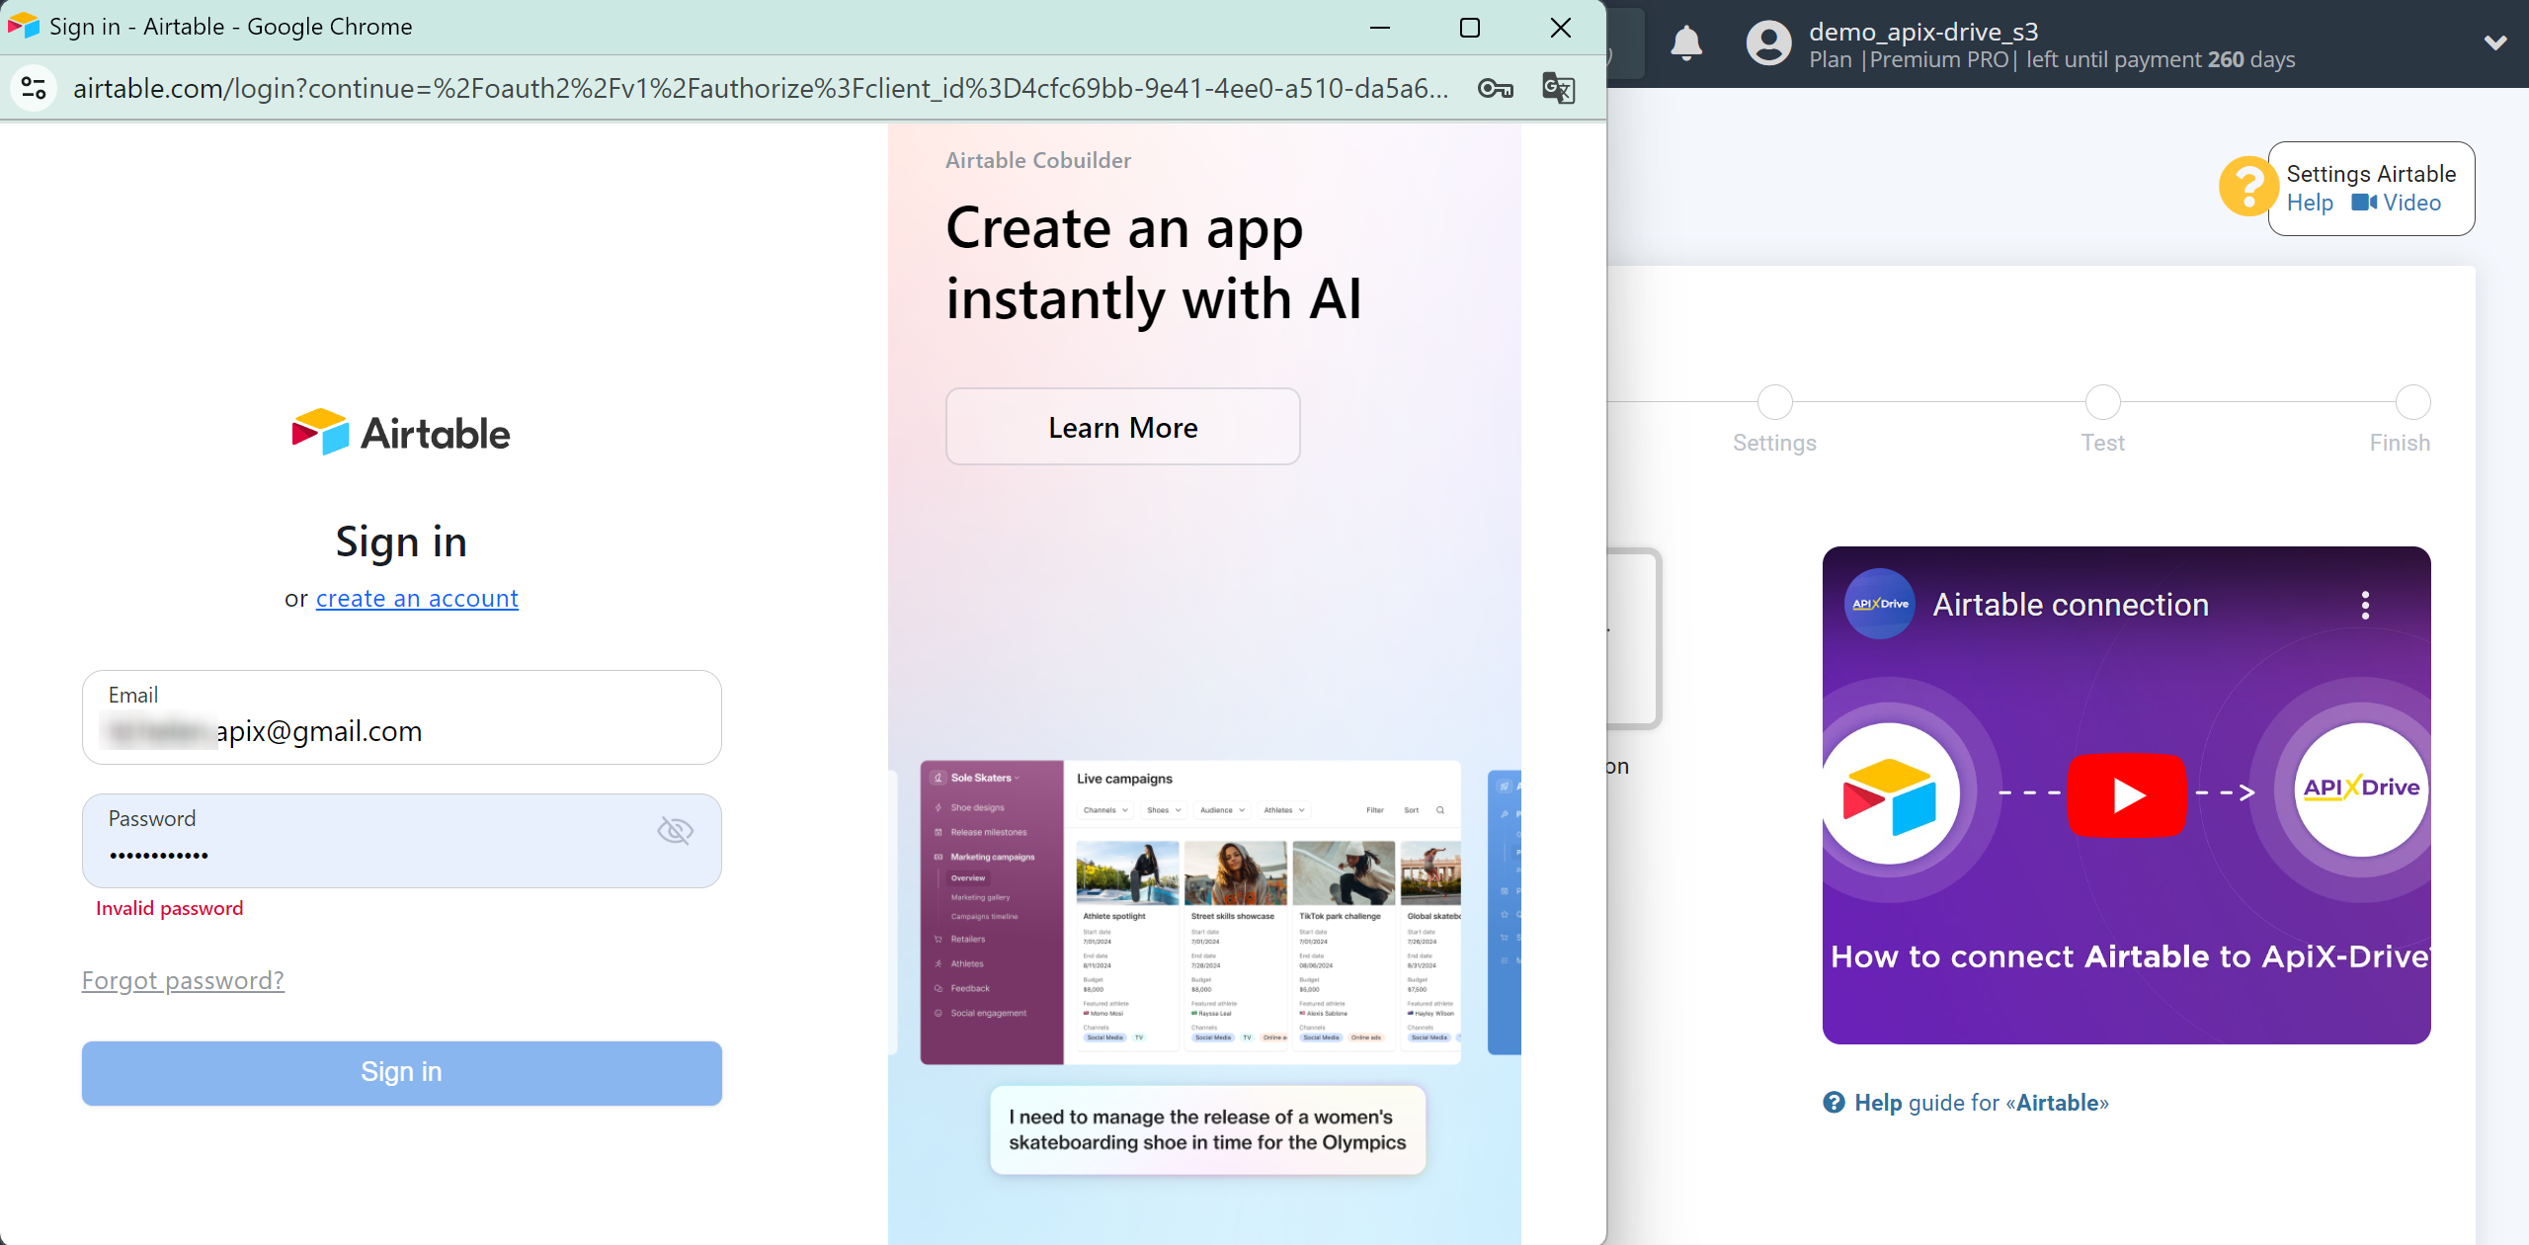This screenshot has width=2529, height=1245.
Task: Click the Airtable address bar URL
Action: coord(761,88)
